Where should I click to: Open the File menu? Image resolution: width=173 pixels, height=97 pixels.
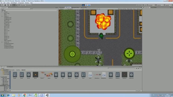click(1, 3)
